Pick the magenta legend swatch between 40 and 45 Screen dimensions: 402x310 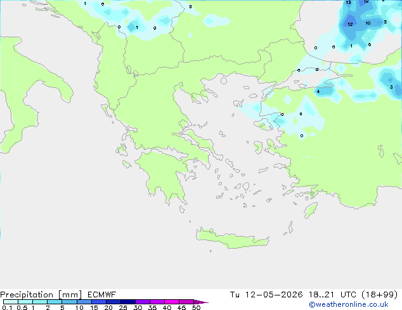click(x=172, y=302)
